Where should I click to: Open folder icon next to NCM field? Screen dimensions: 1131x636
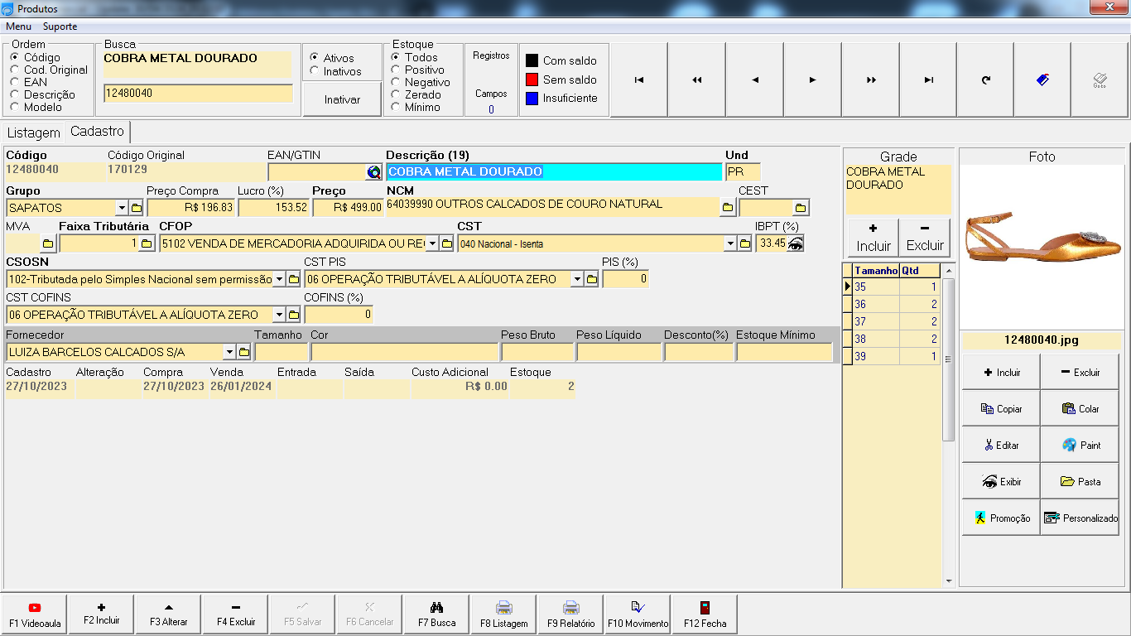[727, 208]
